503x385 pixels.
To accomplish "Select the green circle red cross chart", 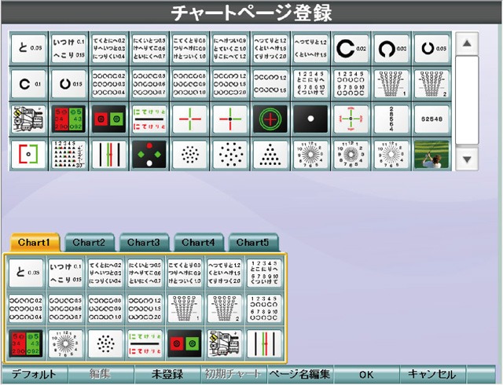I will pyautogui.click(x=270, y=119).
